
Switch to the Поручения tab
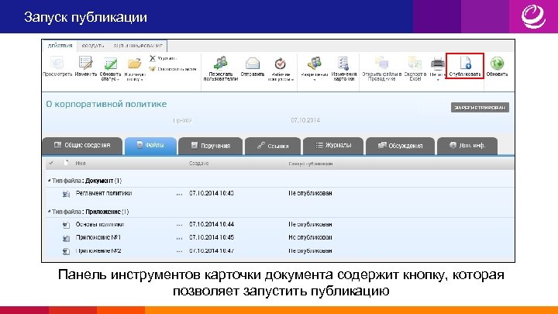(x=210, y=146)
